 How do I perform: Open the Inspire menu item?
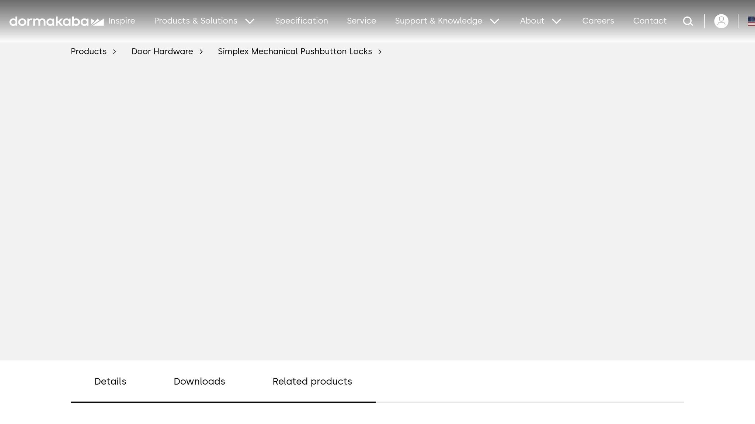coord(122,21)
